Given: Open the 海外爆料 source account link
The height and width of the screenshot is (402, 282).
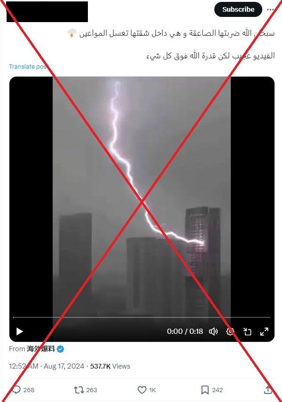Looking at the screenshot, I should coord(41,349).
